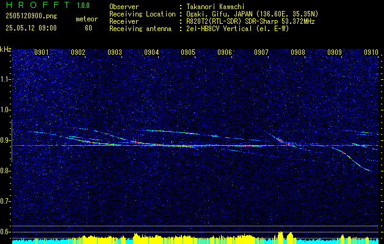Click the 0906 time marker
This screenshot has height=244, width=384.
point(225,52)
